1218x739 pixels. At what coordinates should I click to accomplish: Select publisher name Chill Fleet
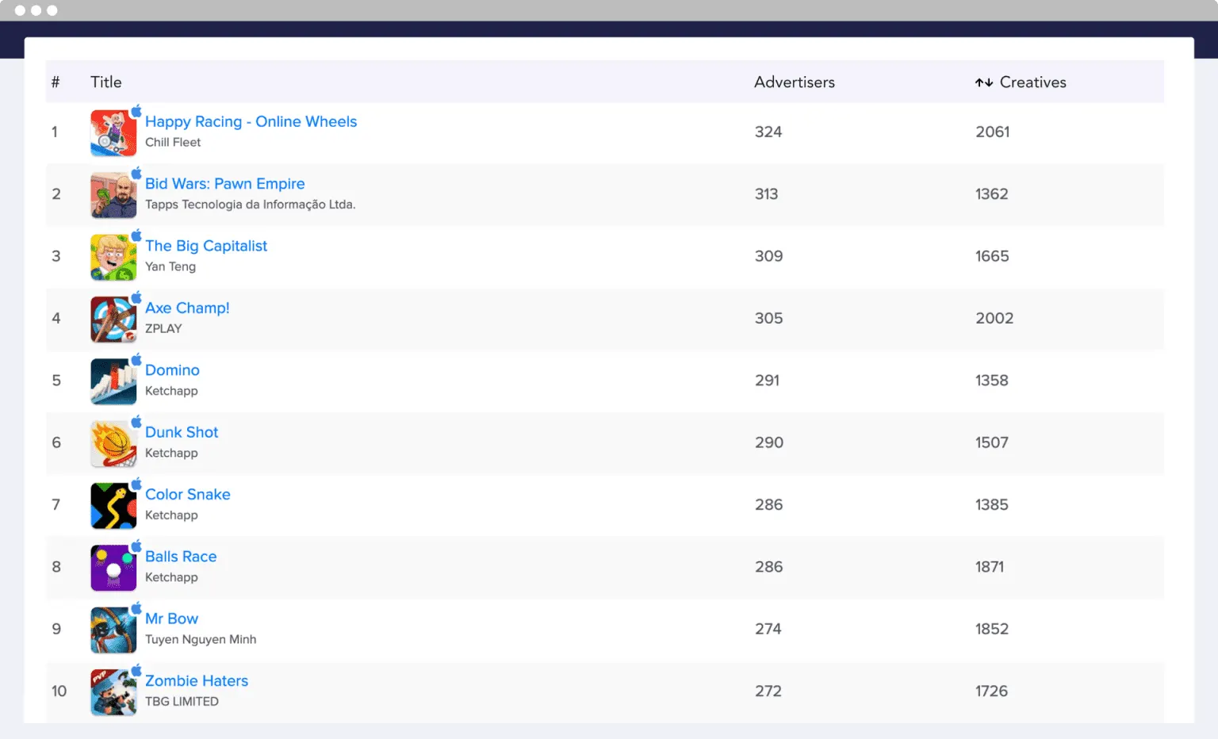pos(173,143)
